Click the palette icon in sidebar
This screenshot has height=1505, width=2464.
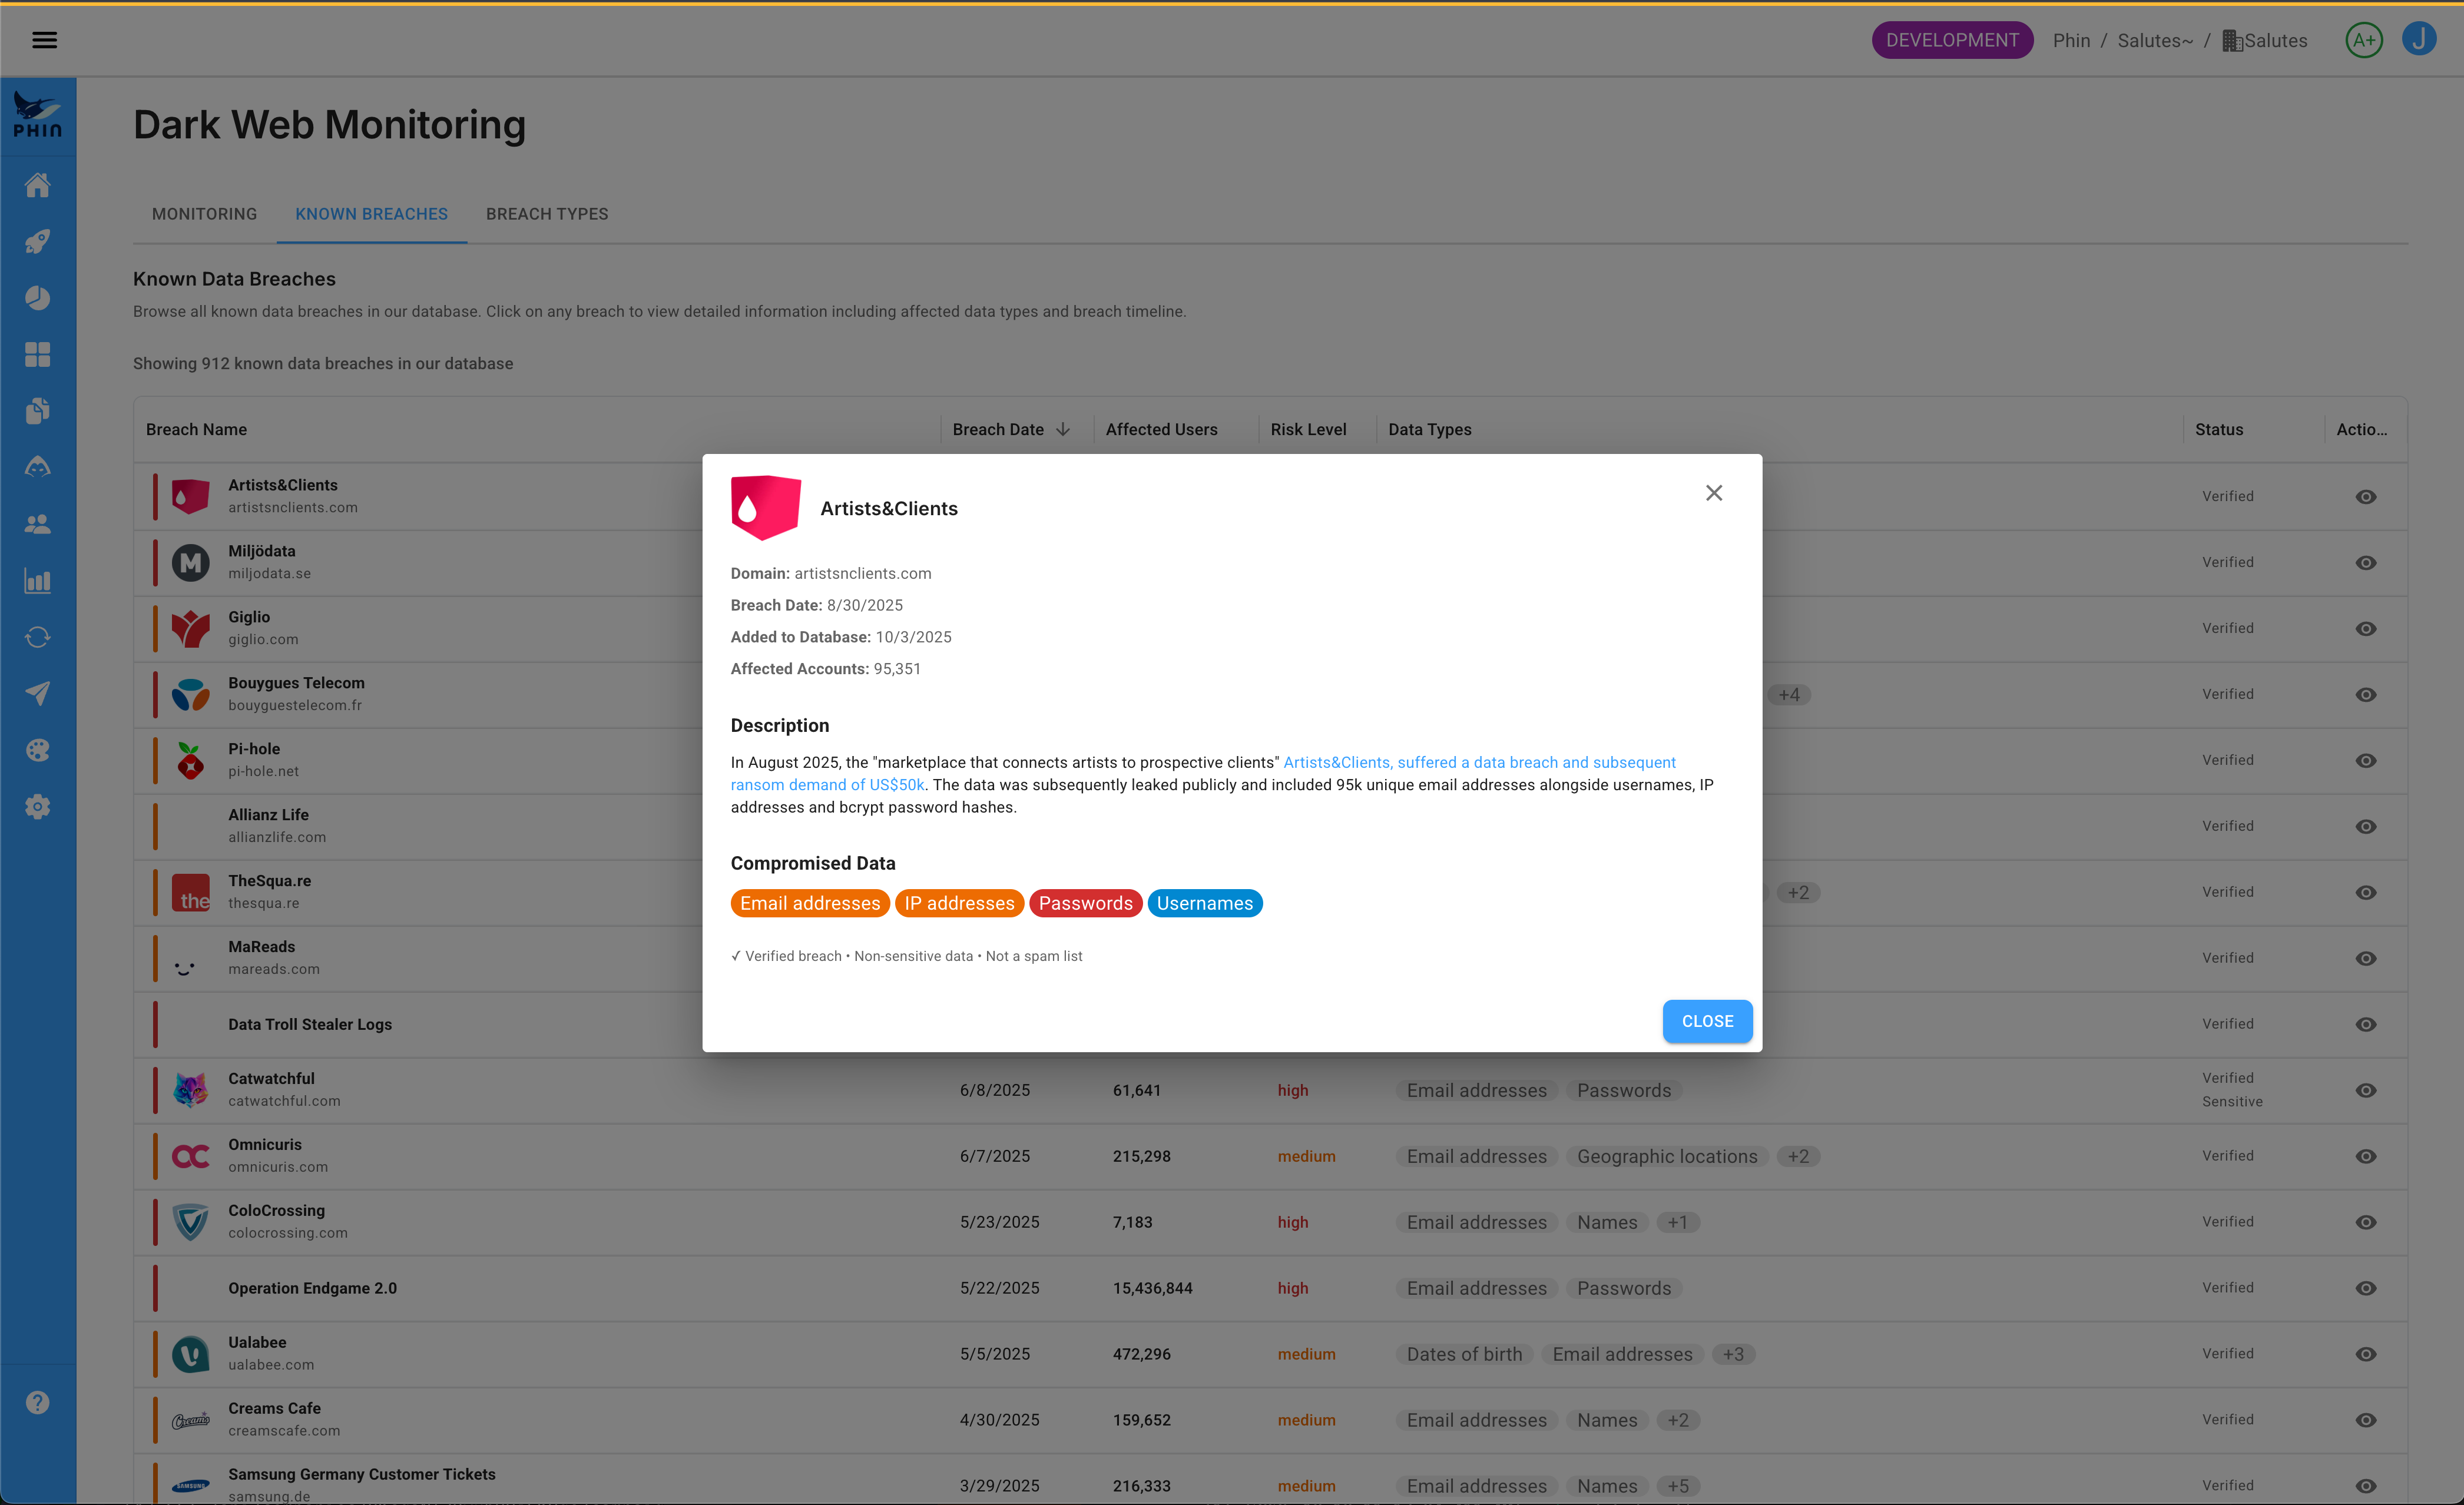point(38,751)
